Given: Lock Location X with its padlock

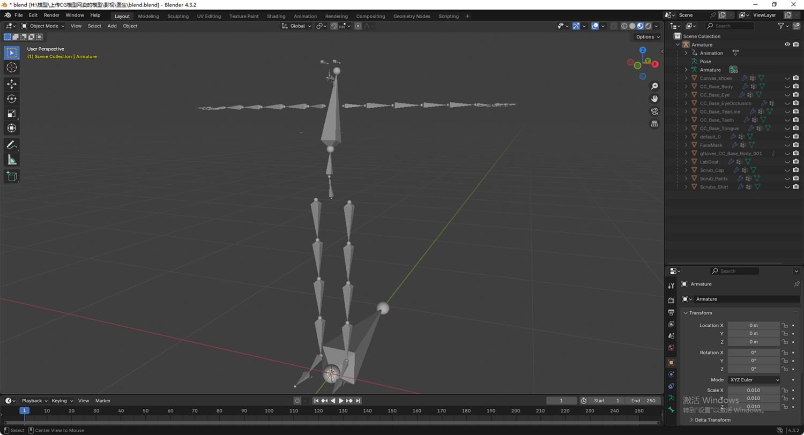Looking at the screenshot, I should [785, 325].
